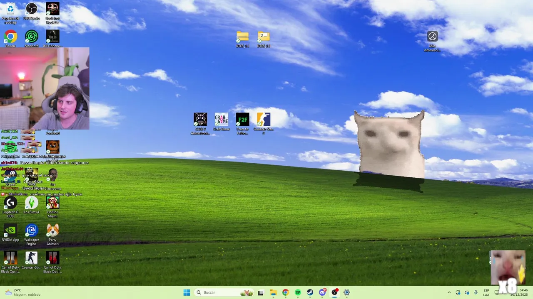Switch to OBS in the taskbar

coord(335,292)
